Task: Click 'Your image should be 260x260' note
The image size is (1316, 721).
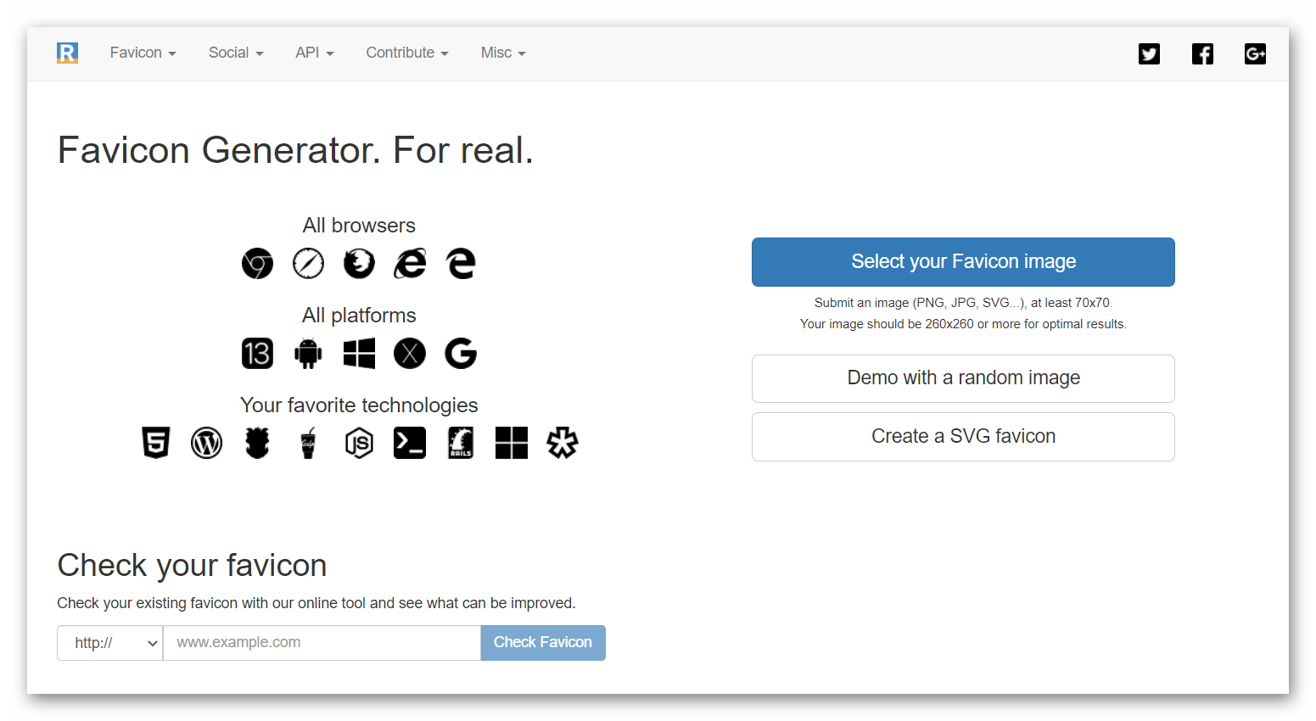Action: [963, 324]
